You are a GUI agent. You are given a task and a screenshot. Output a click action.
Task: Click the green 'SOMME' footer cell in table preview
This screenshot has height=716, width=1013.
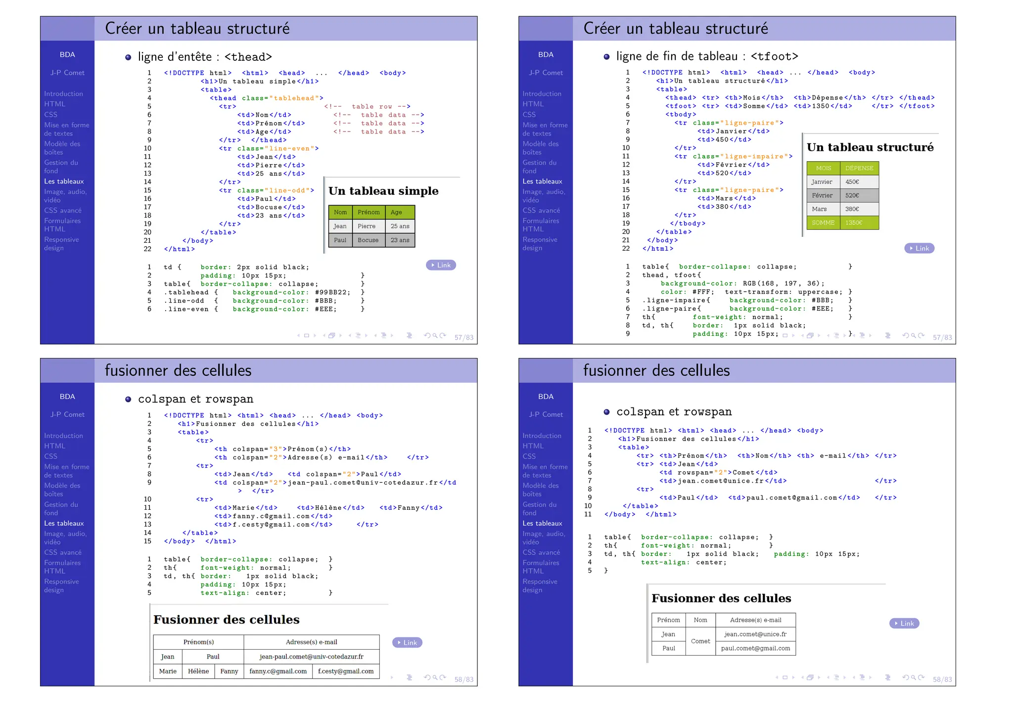coord(823,223)
